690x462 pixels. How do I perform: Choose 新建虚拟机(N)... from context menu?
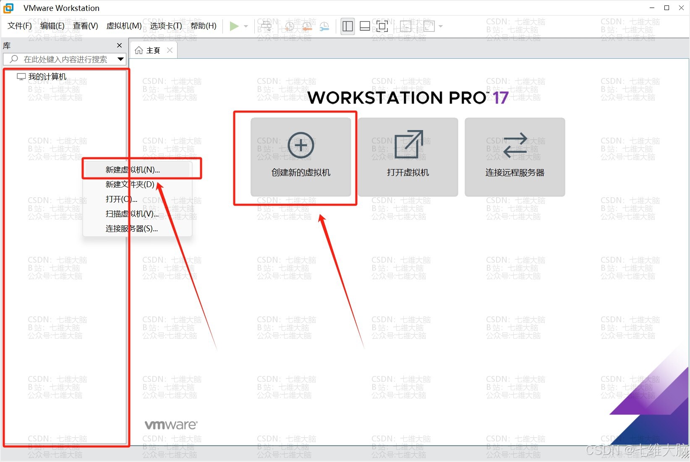(137, 170)
